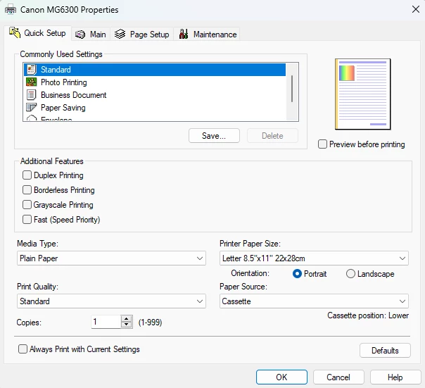The width and height of the screenshot is (425, 388).
Task: Click the Save... button
Action: [214, 136]
